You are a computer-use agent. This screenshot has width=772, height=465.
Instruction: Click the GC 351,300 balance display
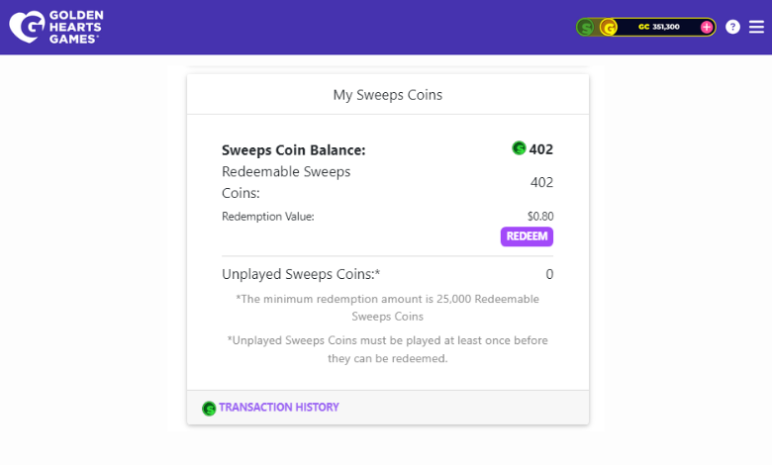tap(659, 27)
